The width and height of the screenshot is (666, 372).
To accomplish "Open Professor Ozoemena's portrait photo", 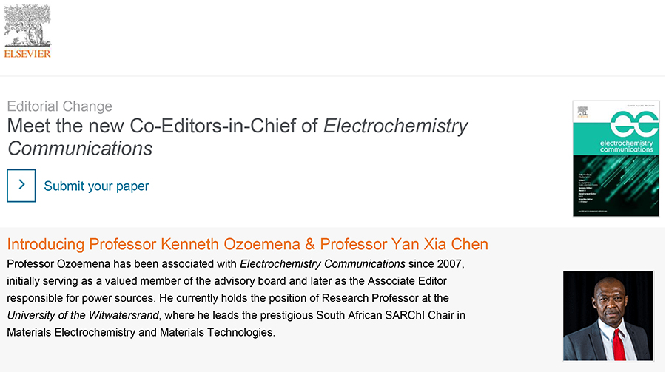I will click(x=608, y=316).
